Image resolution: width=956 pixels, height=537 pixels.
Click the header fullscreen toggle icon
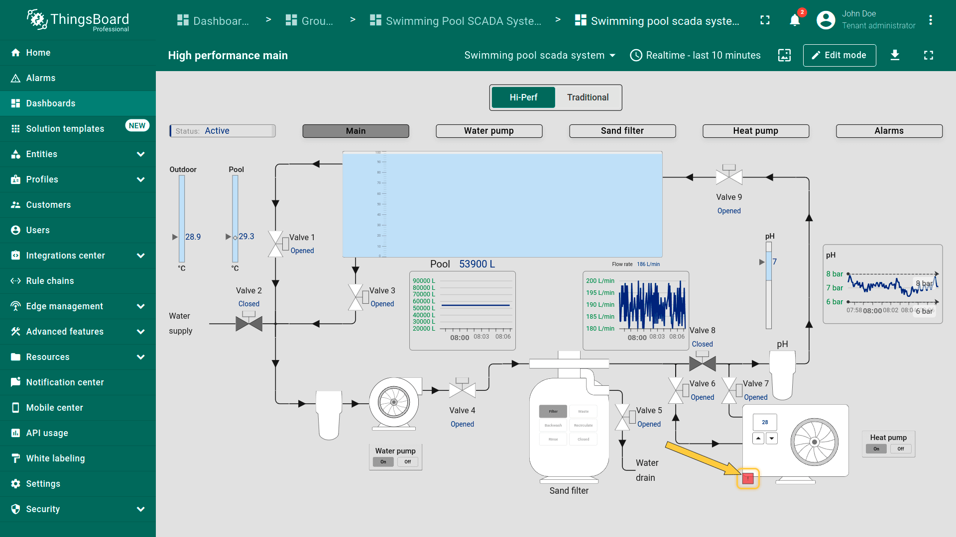tap(765, 20)
